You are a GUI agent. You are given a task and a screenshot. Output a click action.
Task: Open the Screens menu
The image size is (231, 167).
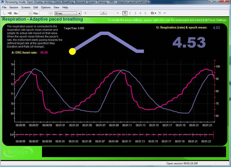point(26,7)
